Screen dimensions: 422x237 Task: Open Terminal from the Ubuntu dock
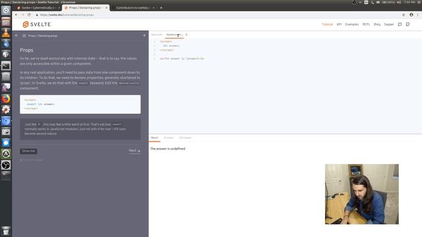click(6, 66)
